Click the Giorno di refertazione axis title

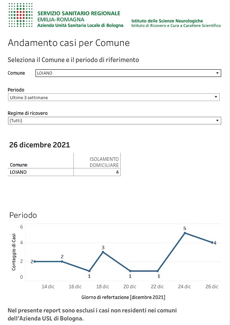tap(123, 297)
